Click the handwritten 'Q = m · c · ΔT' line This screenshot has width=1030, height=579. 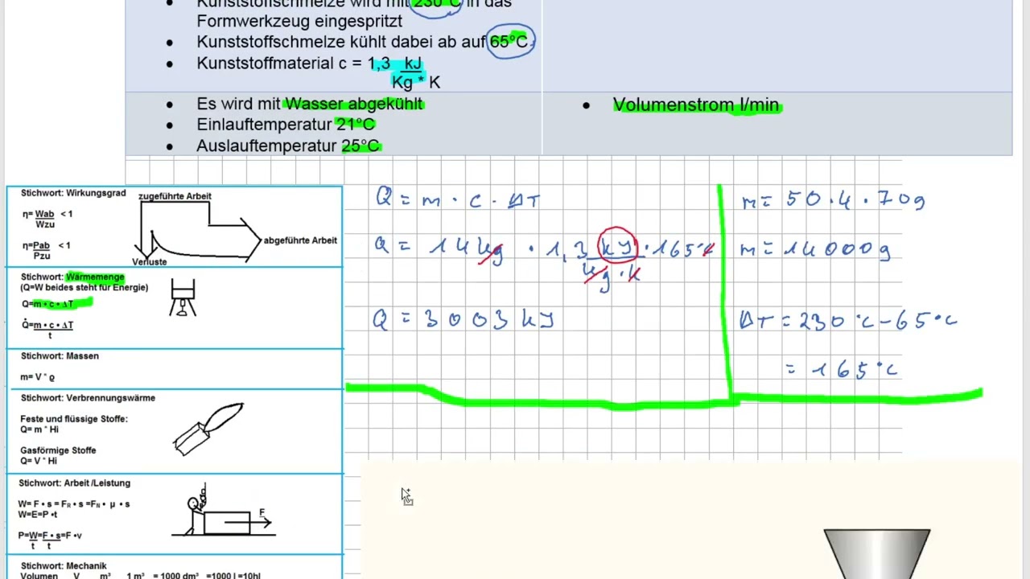[x=457, y=200]
